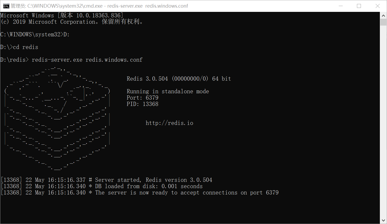Viewport: 387px width, 224px height.
Task: Maximize the cmd.exe window
Action: pos(359,6)
